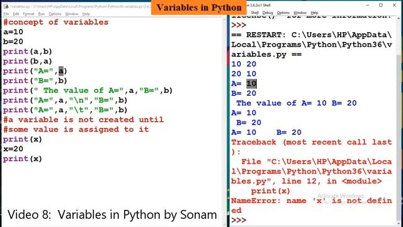Image resolution: width=403 pixels, height=227 pixels.
Task: Close the Python Shell window
Action: coord(394,5)
